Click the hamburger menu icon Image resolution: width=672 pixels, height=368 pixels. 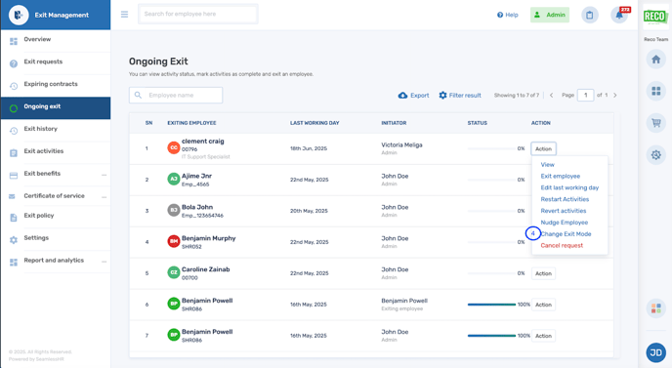pos(124,15)
